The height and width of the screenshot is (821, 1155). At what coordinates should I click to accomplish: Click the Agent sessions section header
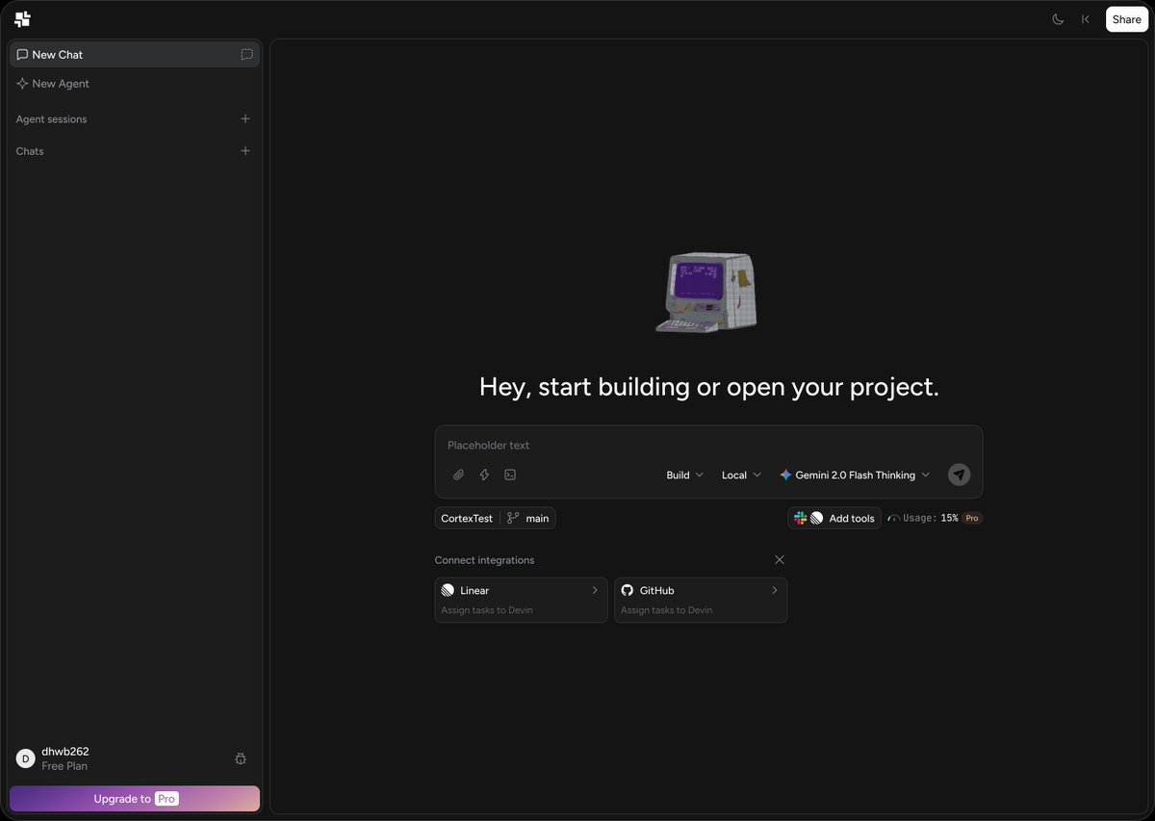coord(51,119)
